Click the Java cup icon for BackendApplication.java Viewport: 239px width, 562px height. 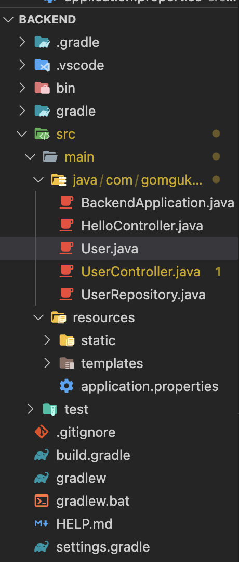tap(67, 203)
